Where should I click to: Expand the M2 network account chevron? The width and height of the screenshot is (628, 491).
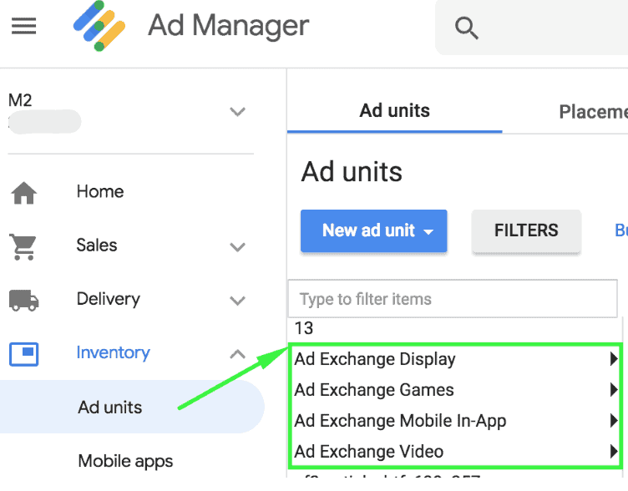click(x=237, y=111)
